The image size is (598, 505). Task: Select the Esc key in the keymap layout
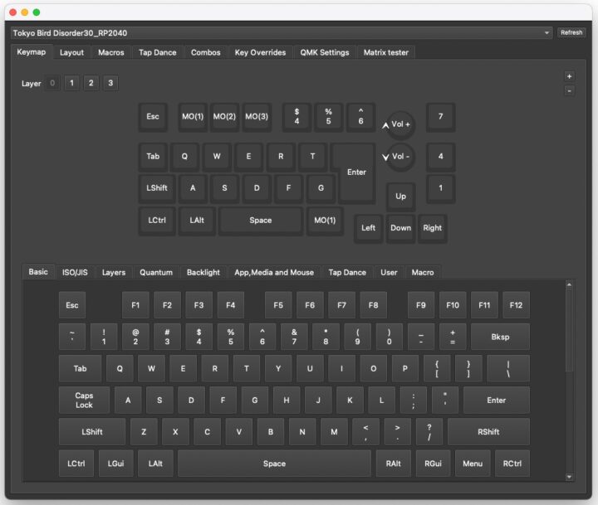(x=153, y=117)
